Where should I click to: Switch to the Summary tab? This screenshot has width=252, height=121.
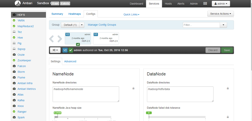57,14
